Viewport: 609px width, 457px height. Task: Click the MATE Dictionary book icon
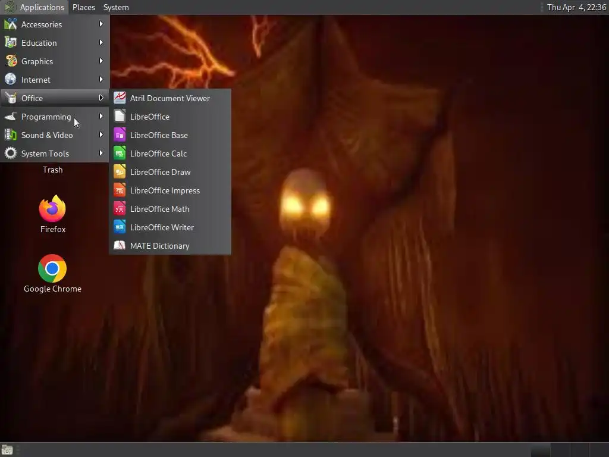pos(119,246)
